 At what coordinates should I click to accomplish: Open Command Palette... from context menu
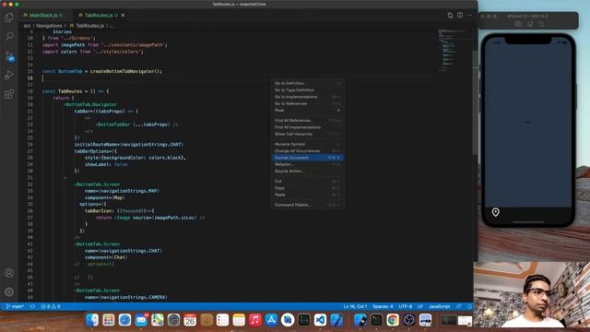tap(307, 205)
